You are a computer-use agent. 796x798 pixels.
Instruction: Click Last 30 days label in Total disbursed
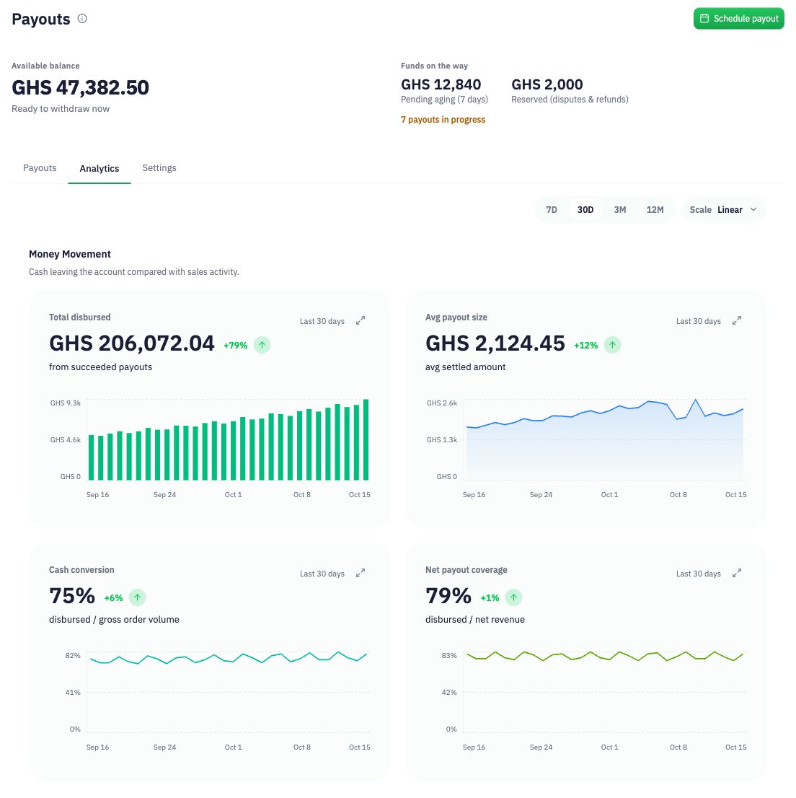[322, 321]
